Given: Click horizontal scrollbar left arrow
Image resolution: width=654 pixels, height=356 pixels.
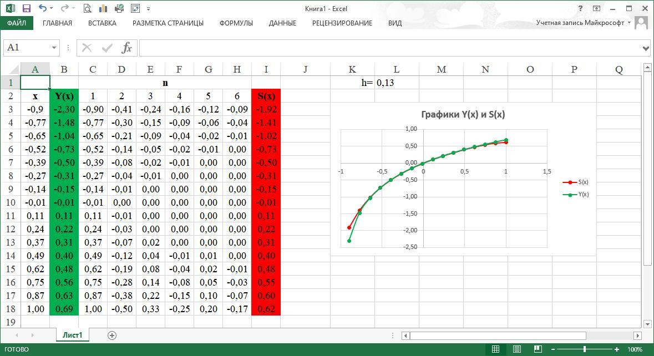Looking at the screenshot, I should coord(405,335).
